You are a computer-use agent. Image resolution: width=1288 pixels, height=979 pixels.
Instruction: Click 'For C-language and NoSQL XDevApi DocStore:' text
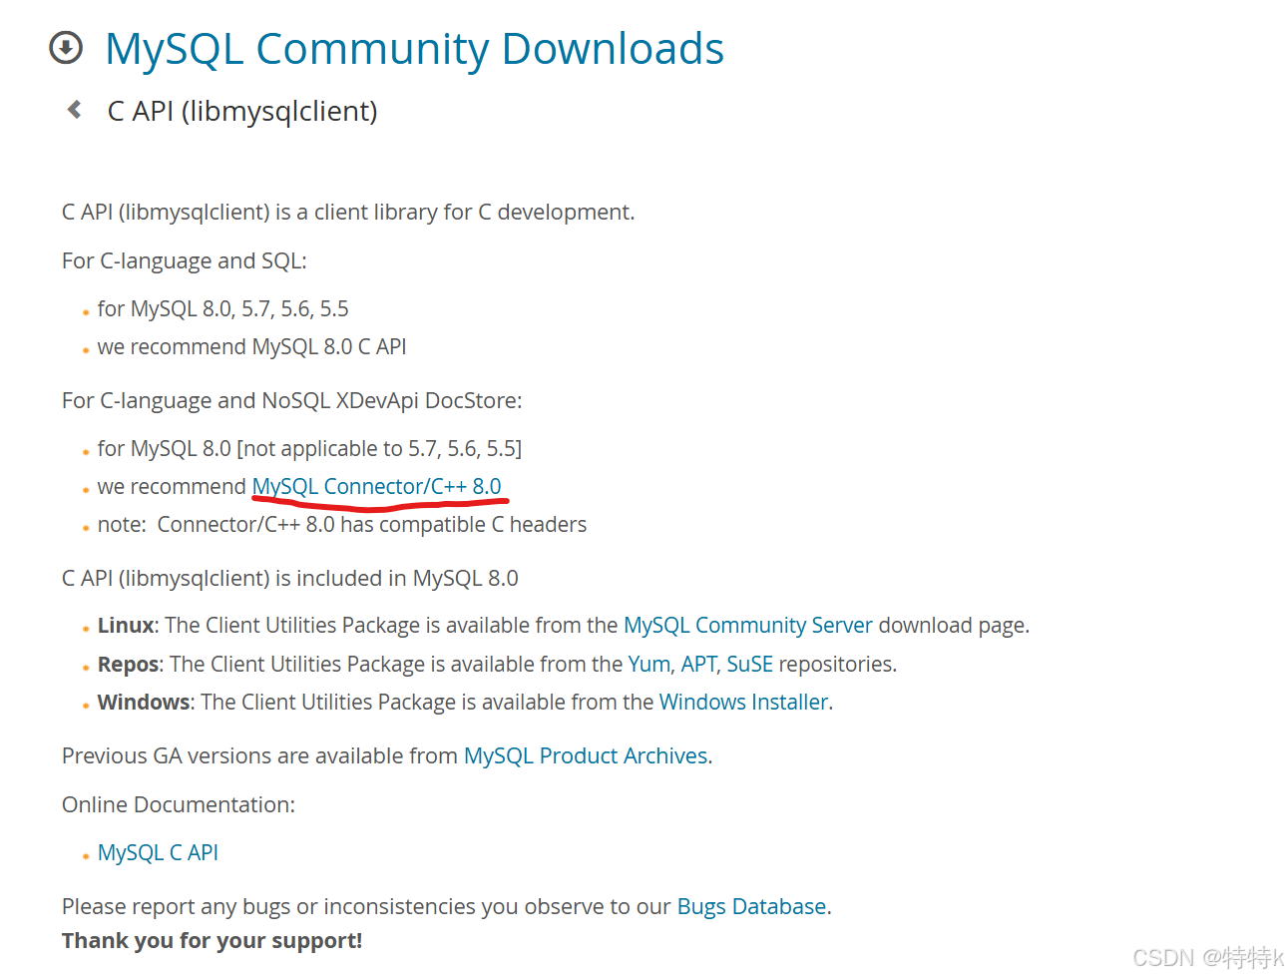tap(292, 400)
